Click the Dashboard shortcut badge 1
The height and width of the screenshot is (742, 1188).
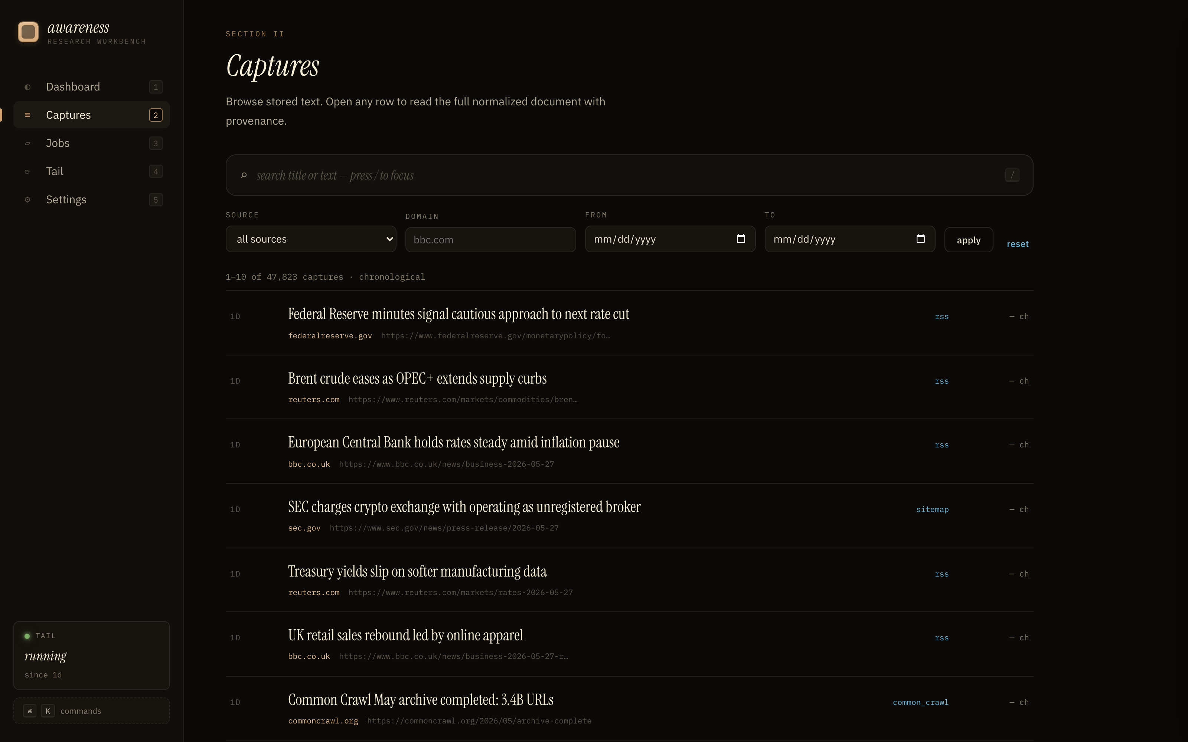156,87
